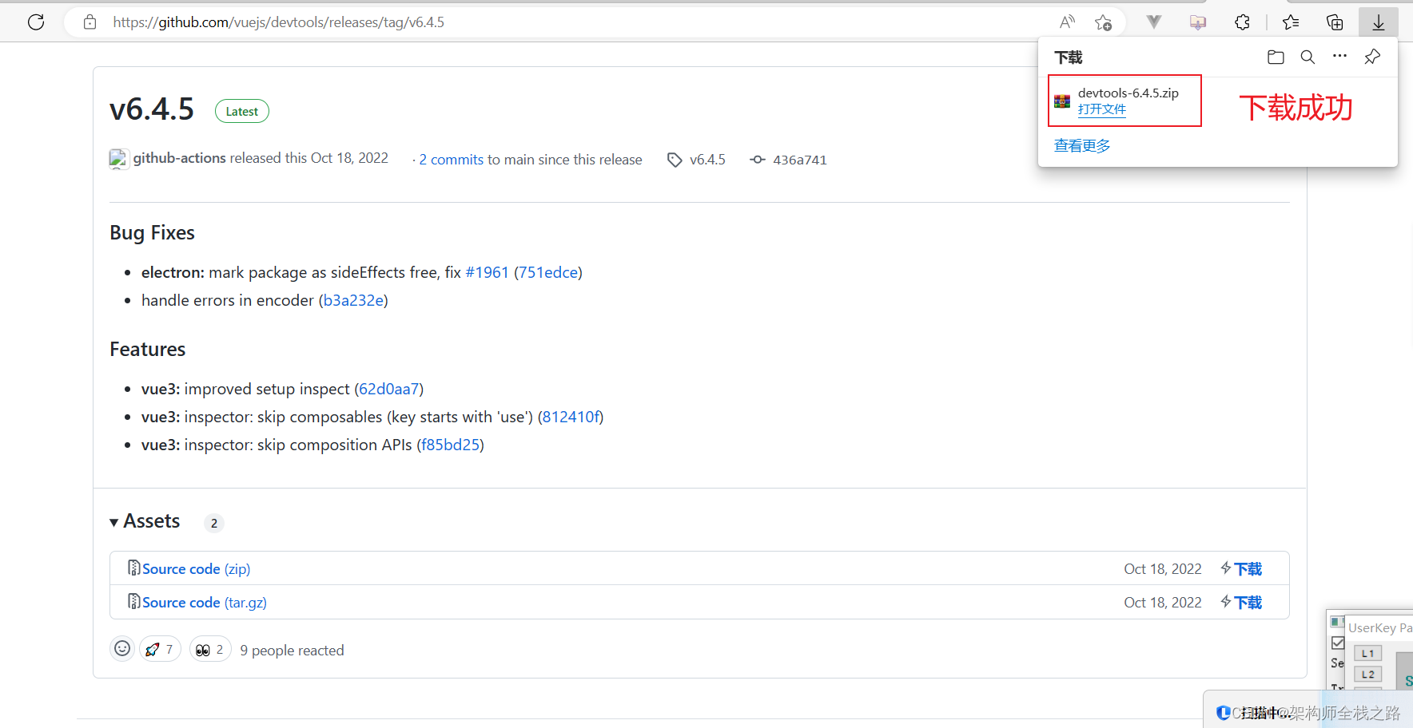Open the v6.4.5 tag link
Viewport: 1413px width, 728px height.
707,160
